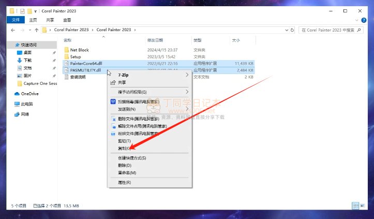Click the Tencent 扫描病毒 shield icon

point(113,102)
